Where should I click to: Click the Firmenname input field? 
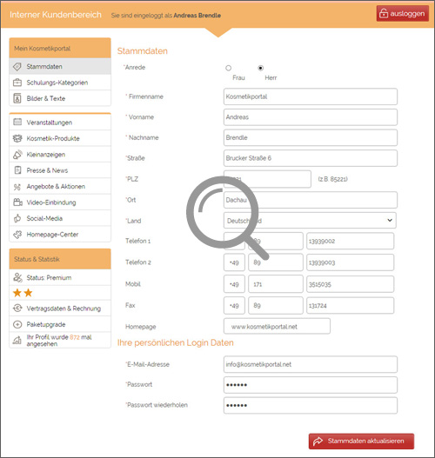311,96
